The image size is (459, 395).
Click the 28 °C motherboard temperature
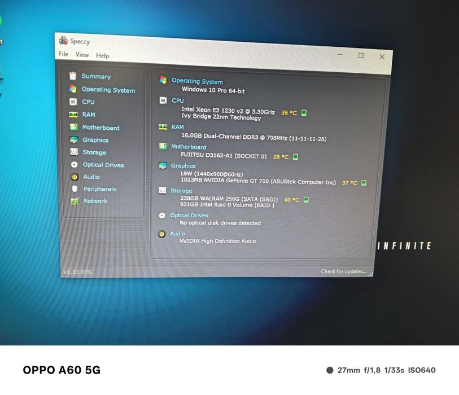tap(281, 157)
